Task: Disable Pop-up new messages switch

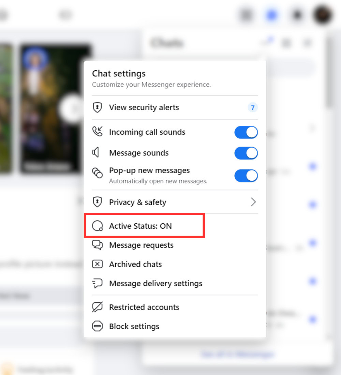Action: point(246,176)
